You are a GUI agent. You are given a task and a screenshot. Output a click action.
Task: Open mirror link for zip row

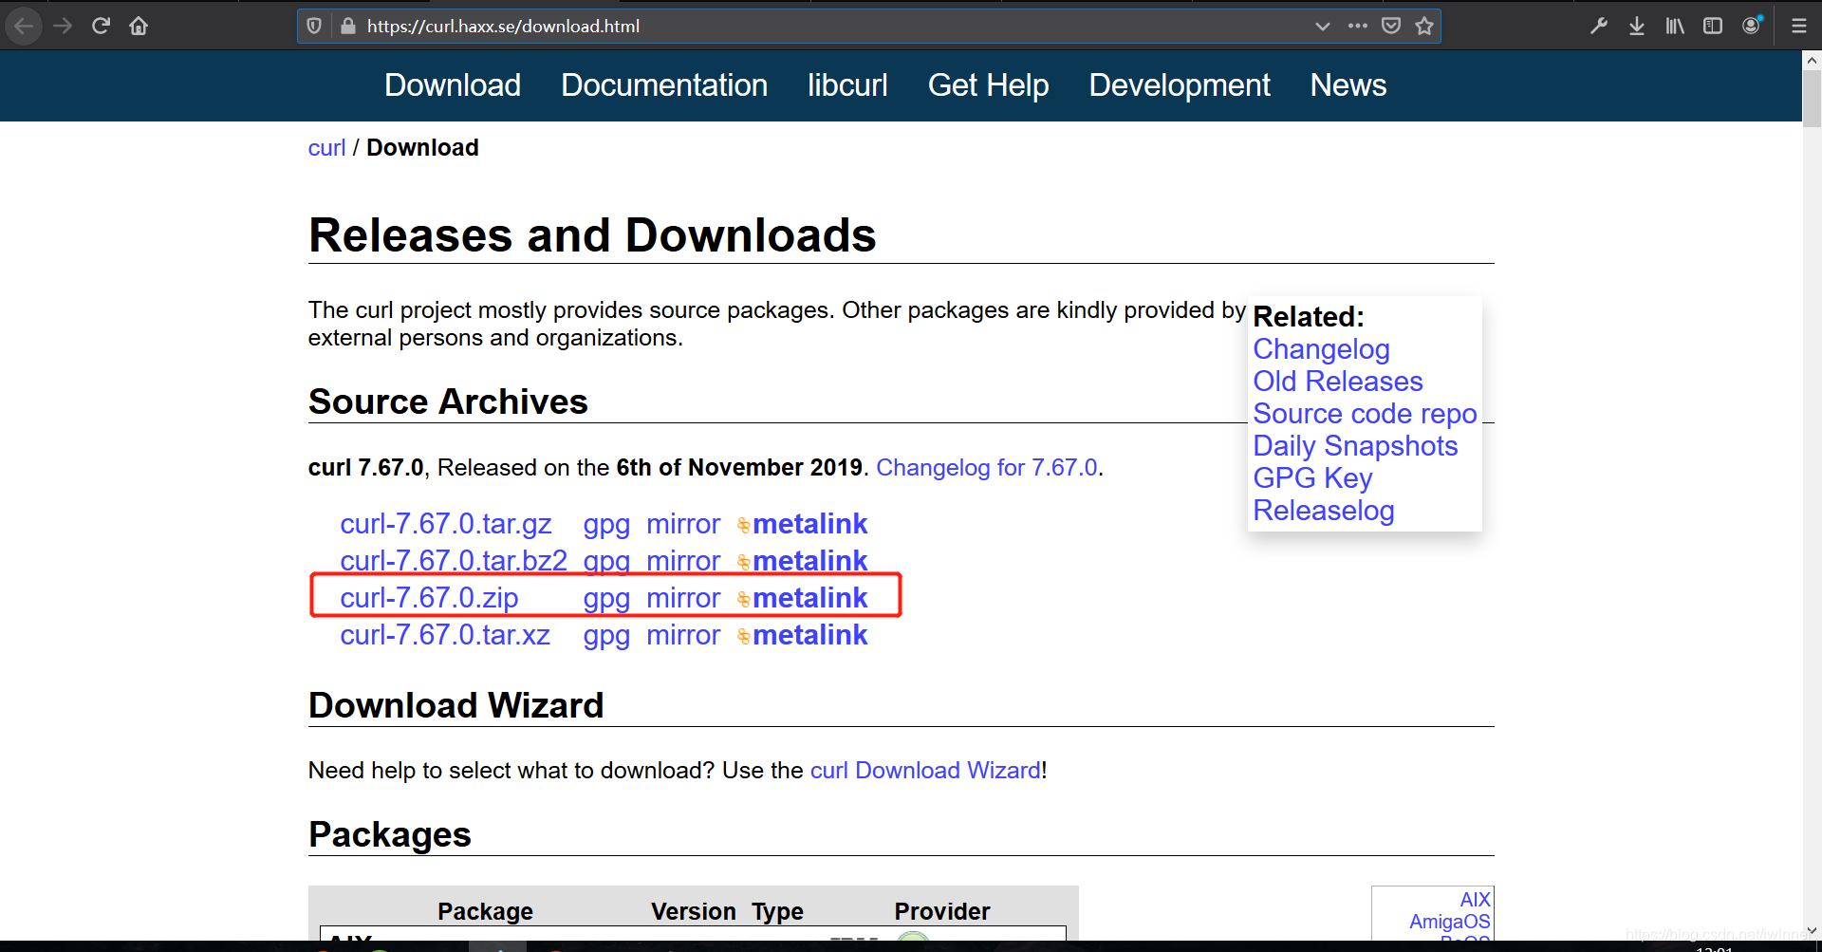pyautogui.click(x=683, y=598)
